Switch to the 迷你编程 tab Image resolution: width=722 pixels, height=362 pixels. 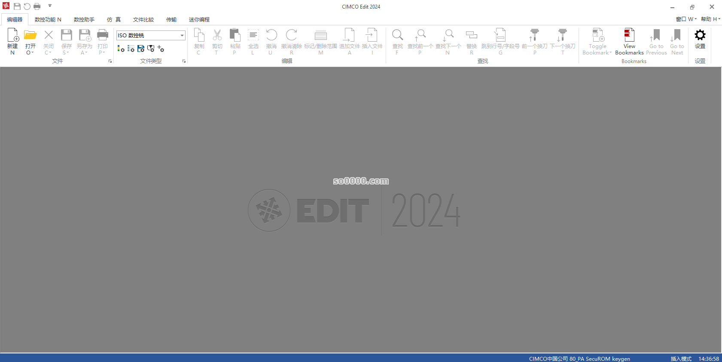point(199,19)
